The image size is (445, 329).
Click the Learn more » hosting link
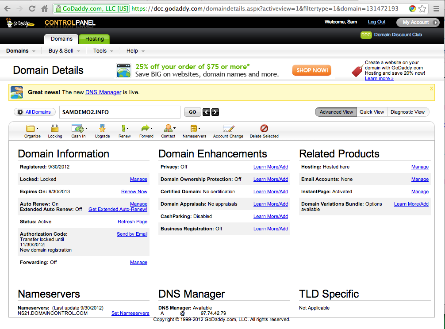(379, 79)
